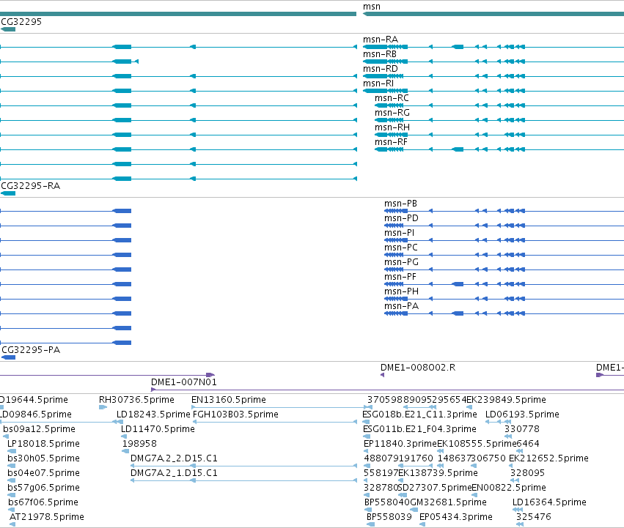Click the msn-RI transcript label

(x=378, y=83)
